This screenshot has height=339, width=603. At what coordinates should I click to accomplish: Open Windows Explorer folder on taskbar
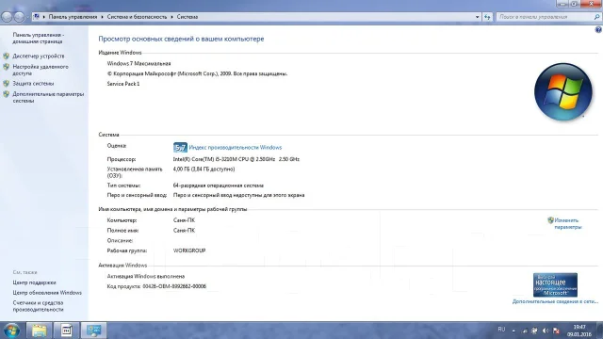click(x=39, y=331)
